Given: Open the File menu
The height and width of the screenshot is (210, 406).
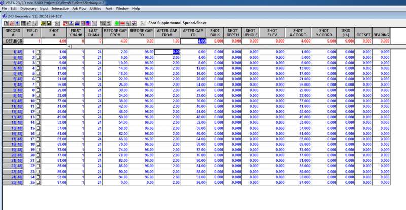Looking at the screenshot, I should click(x=4, y=8).
